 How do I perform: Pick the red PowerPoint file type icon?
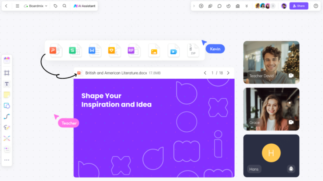click(56, 50)
